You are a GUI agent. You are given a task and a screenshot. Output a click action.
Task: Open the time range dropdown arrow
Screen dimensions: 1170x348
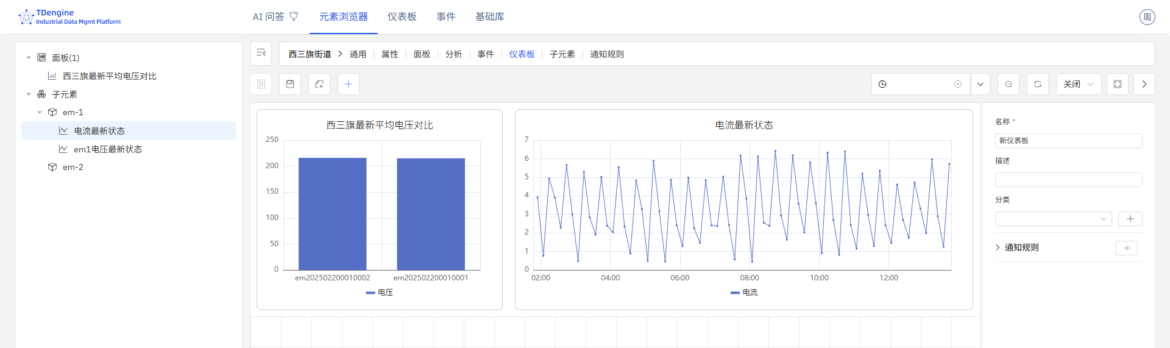980,84
